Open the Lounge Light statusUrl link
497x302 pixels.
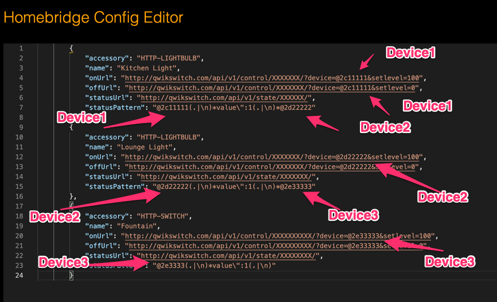226,177
